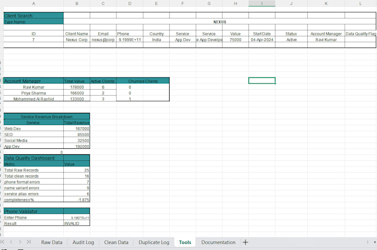Screen dimensions: 377x250
Task: Click the NEXUS search name input cell
Action: [x=220, y=22]
